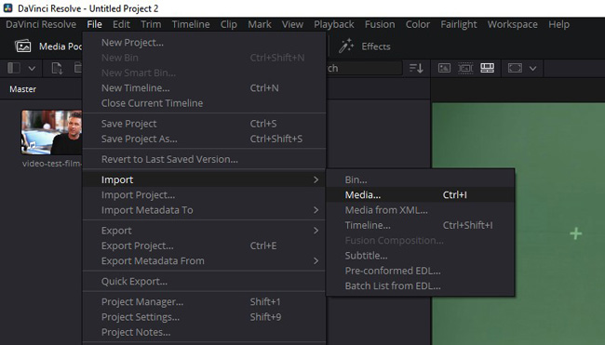Choose New Project from File menu
The height and width of the screenshot is (345, 605).
click(x=205, y=43)
